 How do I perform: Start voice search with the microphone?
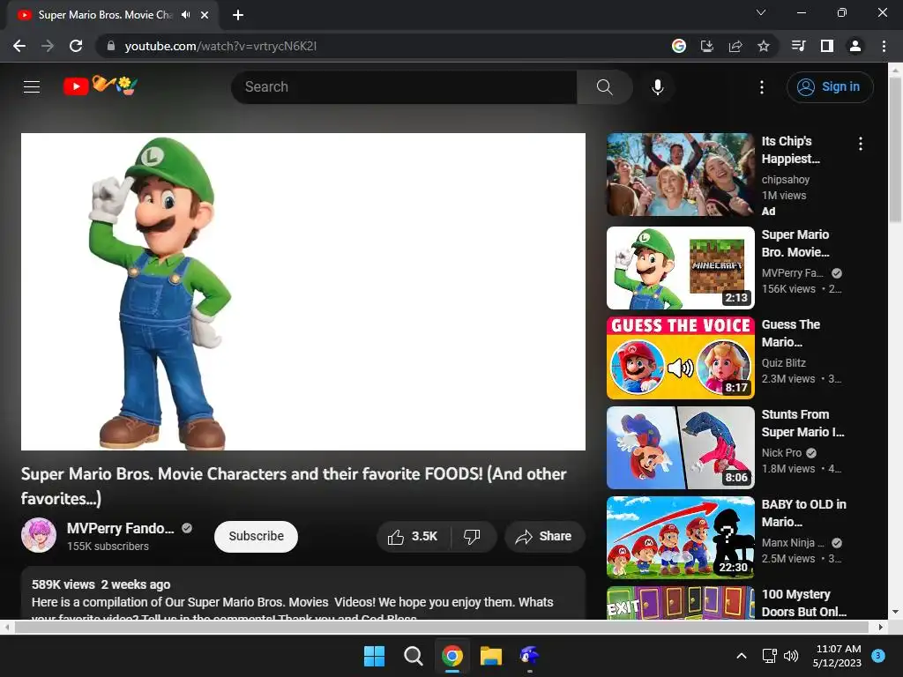[657, 87]
